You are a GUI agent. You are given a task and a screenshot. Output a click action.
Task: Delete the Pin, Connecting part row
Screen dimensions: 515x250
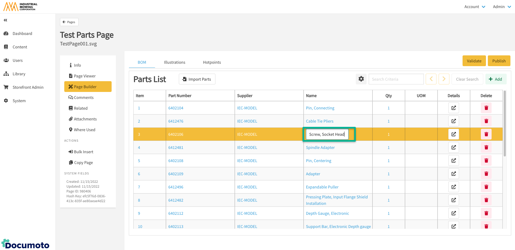pyautogui.click(x=486, y=108)
